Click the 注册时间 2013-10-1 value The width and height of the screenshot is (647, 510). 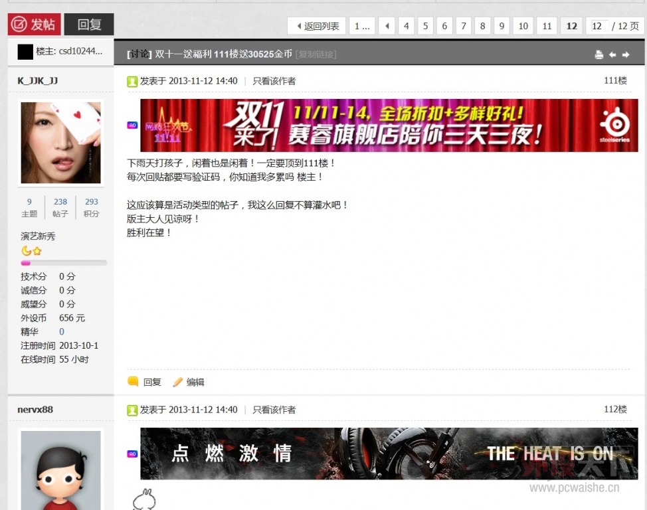78,345
